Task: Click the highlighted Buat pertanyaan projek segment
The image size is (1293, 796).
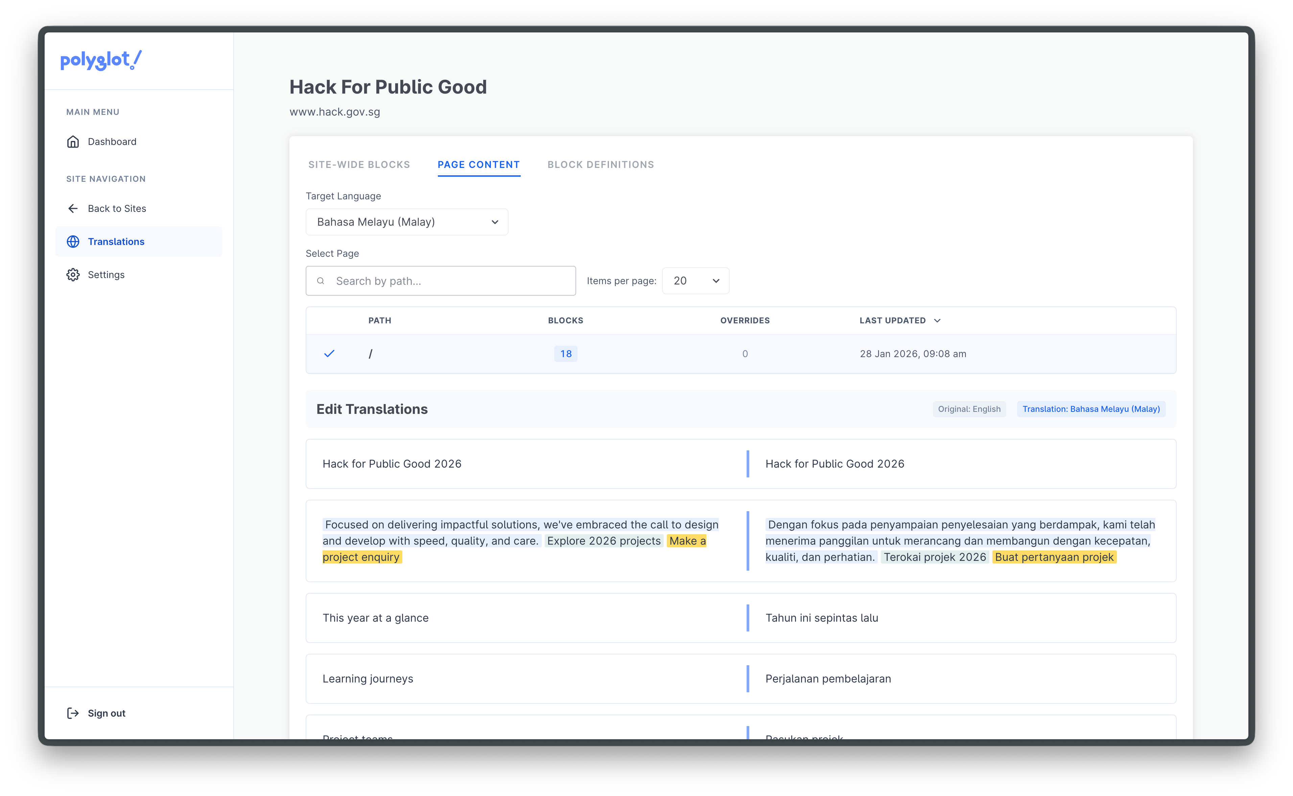Action: point(1054,556)
